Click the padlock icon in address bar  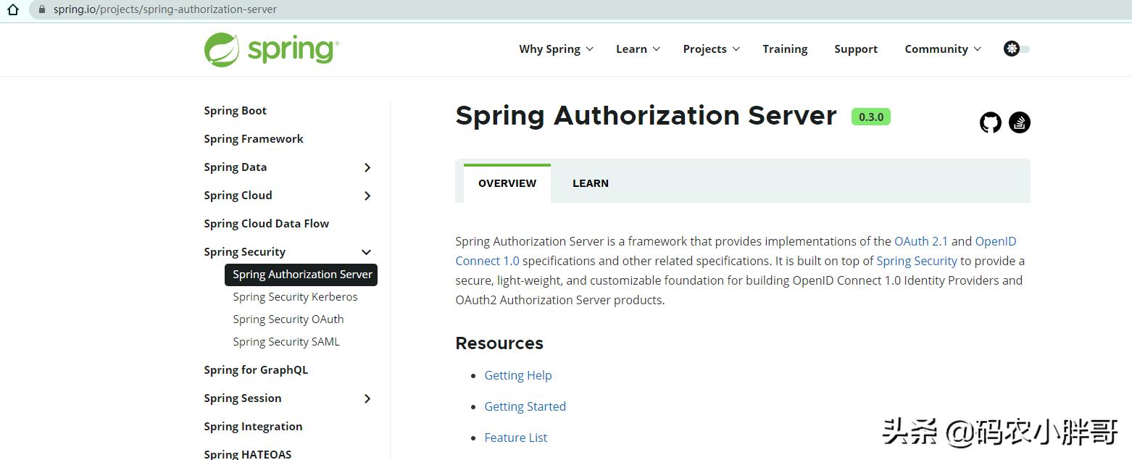[x=43, y=9]
